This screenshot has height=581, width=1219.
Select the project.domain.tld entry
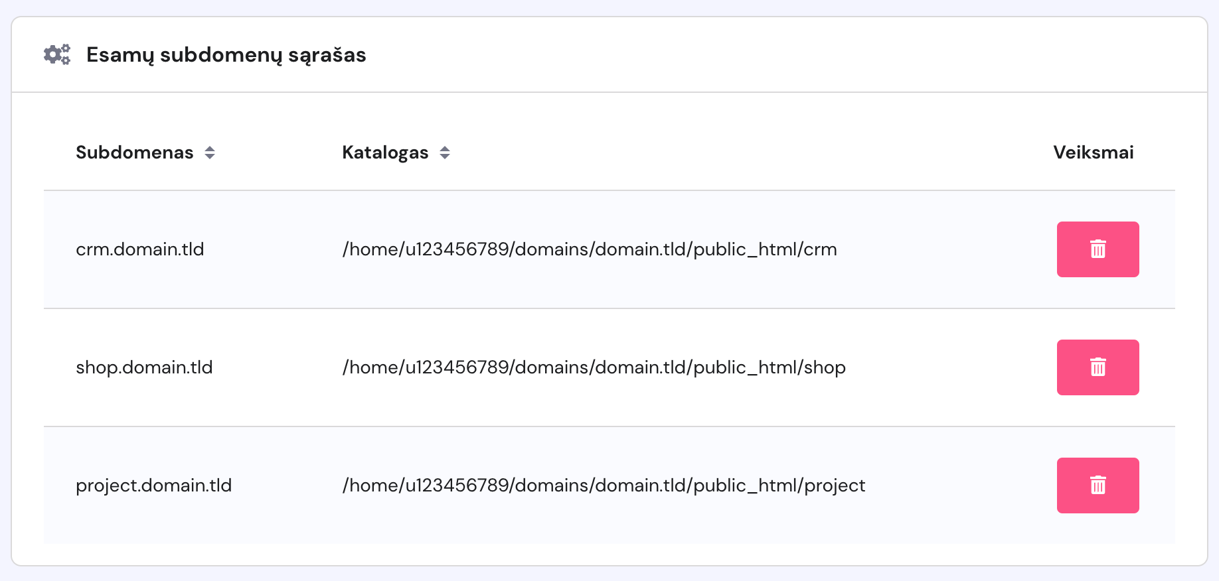coord(153,485)
